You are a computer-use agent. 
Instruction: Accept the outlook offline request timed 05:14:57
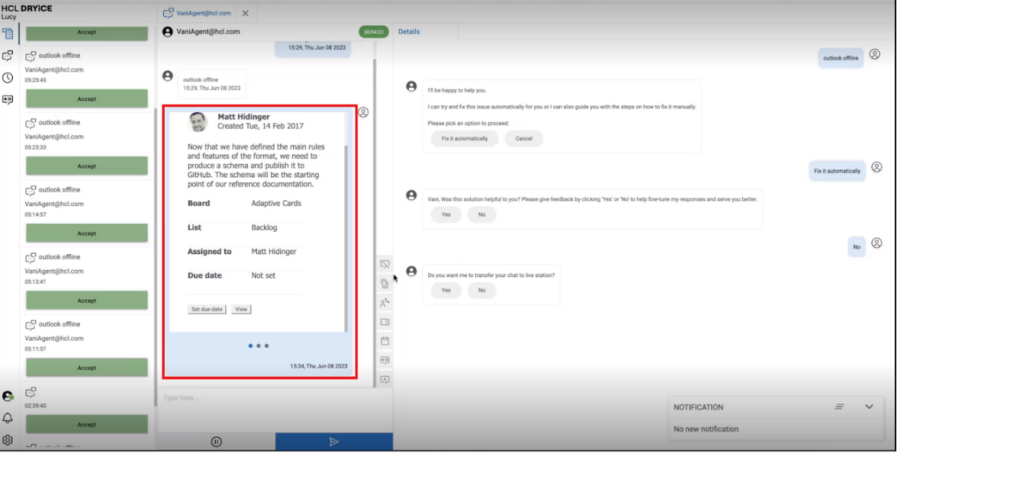coord(87,233)
